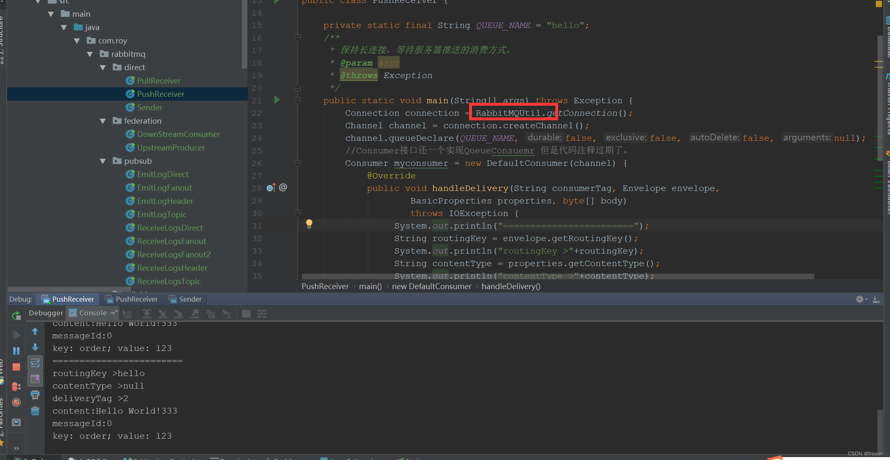Click the editor vertical scrollbar
This screenshot has width=890, height=460.
coord(880,98)
